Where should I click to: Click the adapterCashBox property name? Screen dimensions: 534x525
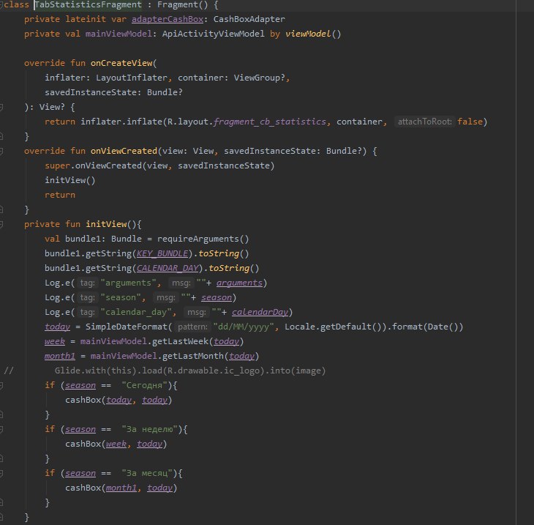[168, 20]
